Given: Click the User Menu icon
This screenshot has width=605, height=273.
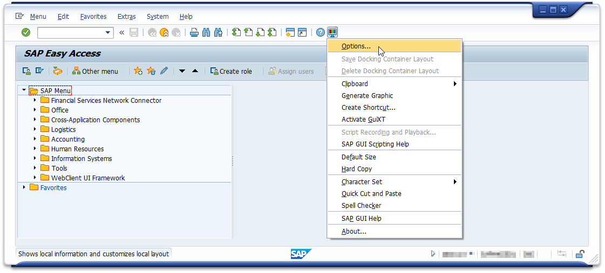Looking at the screenshot, I should click(x=26, y=71).
